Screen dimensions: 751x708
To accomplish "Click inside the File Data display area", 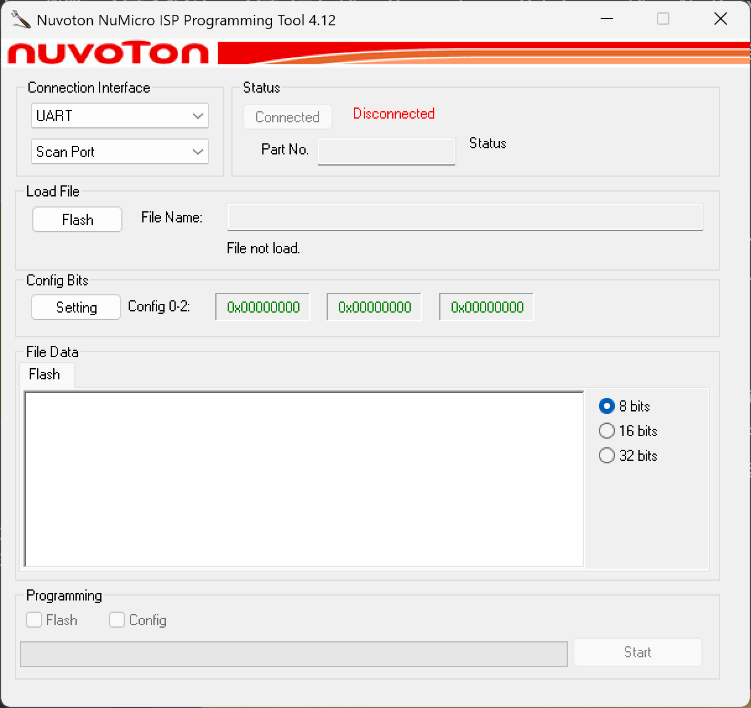I will point(304,479).
